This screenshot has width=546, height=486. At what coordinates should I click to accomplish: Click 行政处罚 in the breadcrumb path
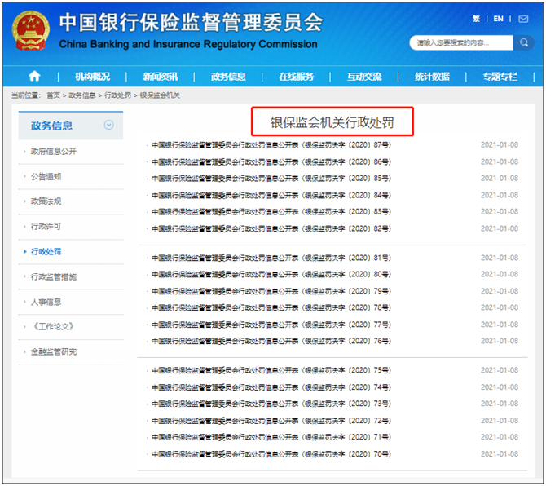(117, 95)
